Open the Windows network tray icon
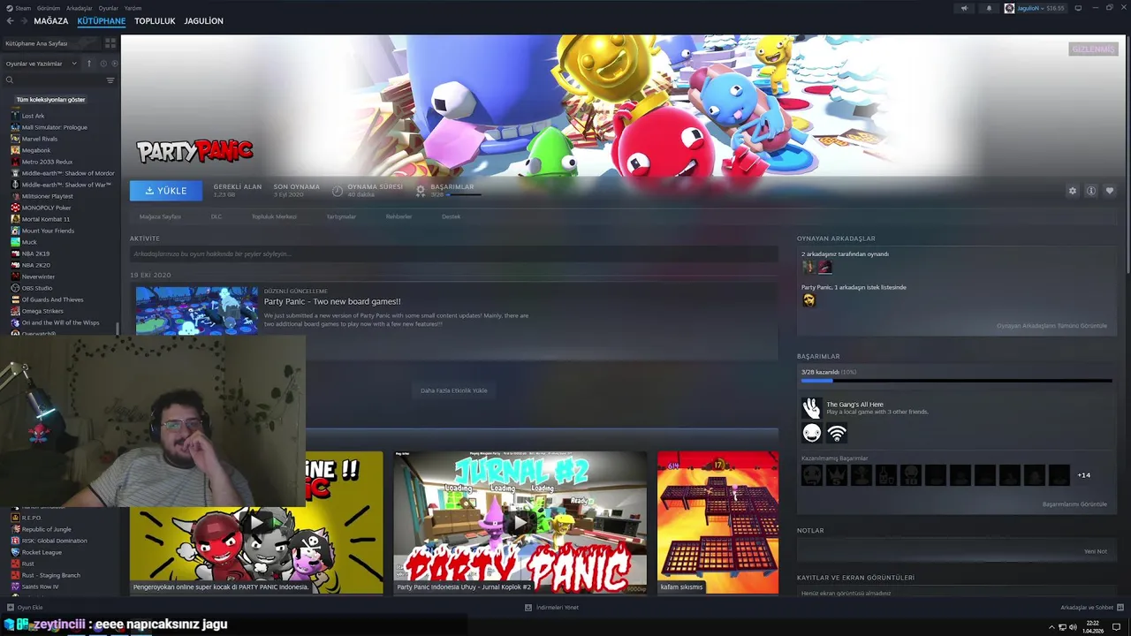 click(1061, 627)
